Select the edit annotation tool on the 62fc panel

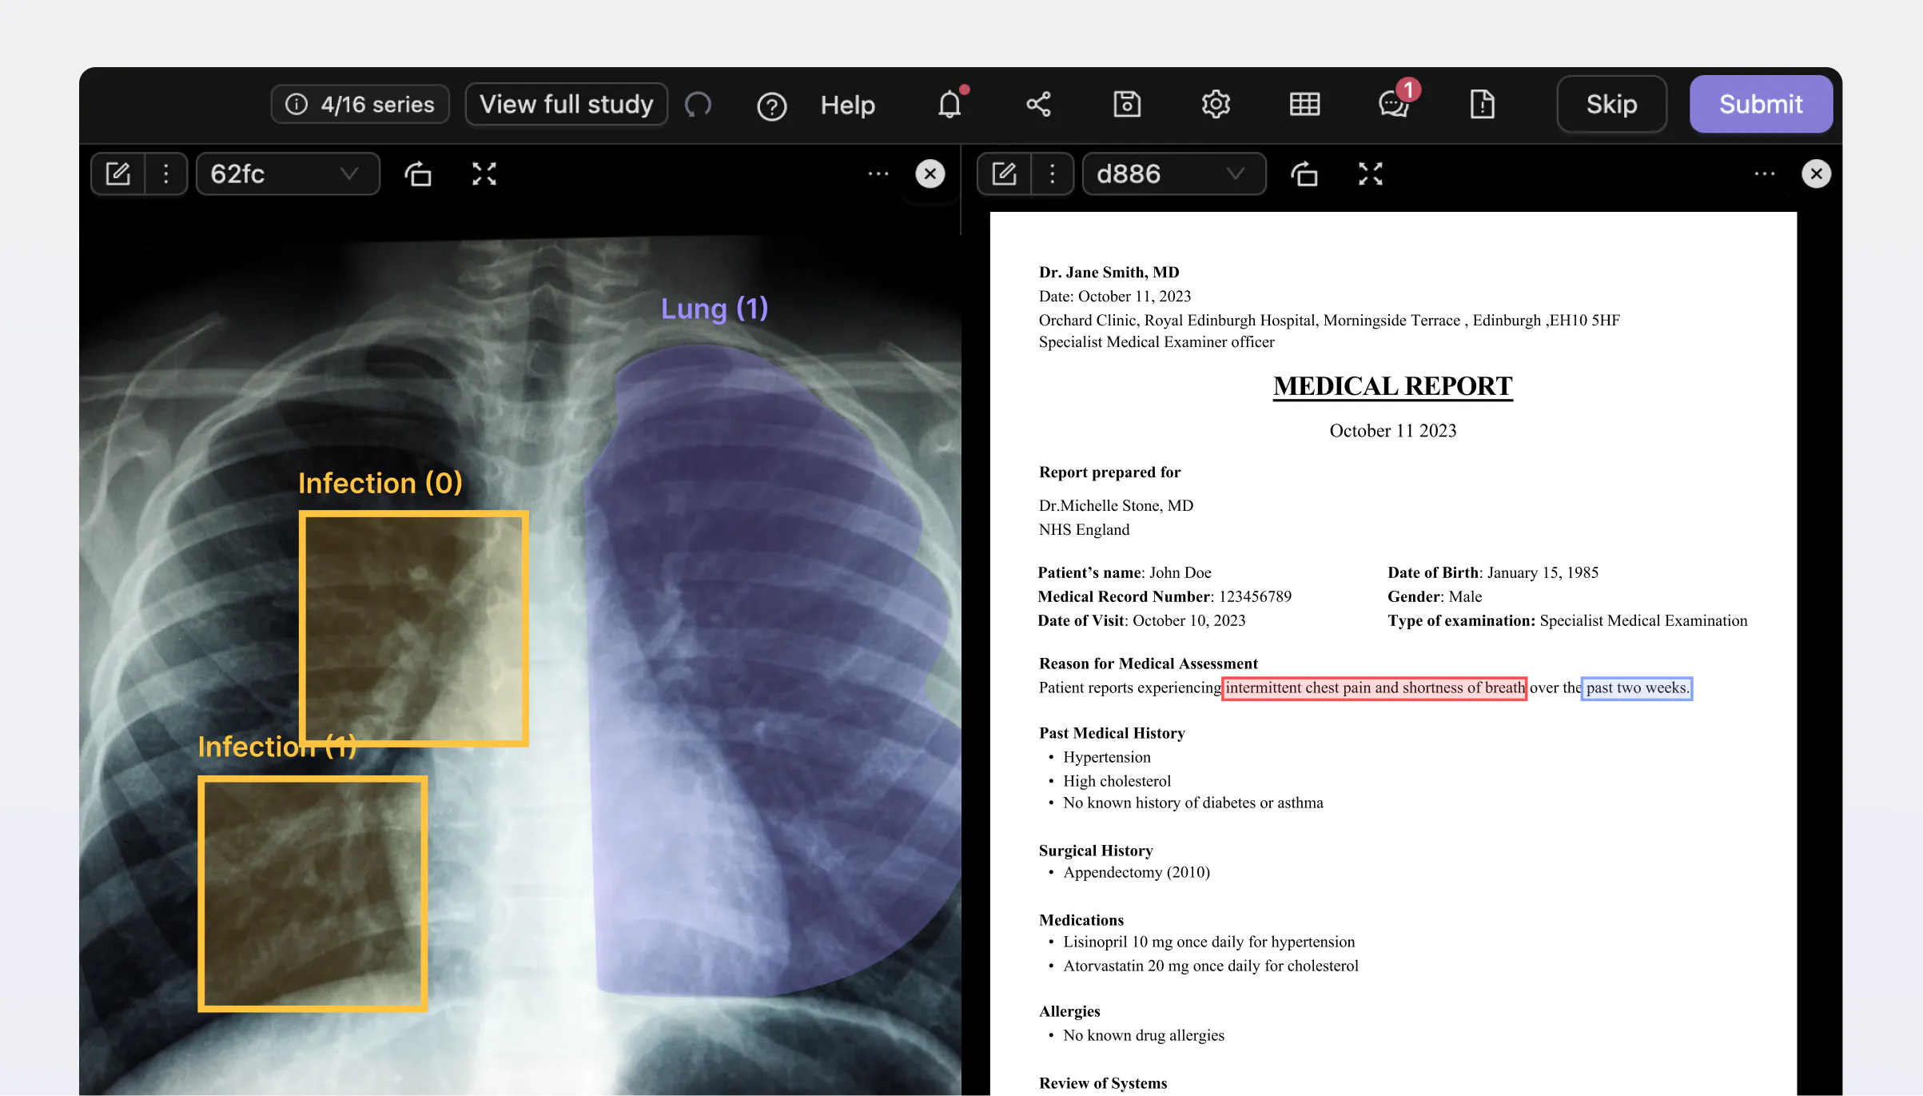(117, 173)
